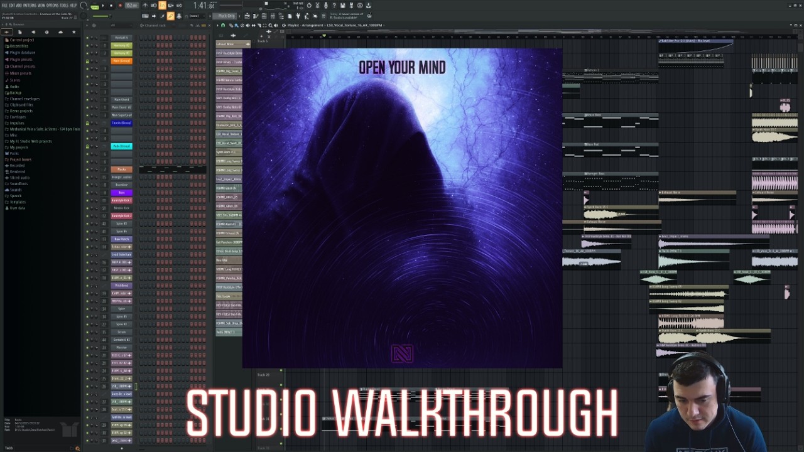Click the 152 tempo display
804x452 pixels.
click(132, 6)
